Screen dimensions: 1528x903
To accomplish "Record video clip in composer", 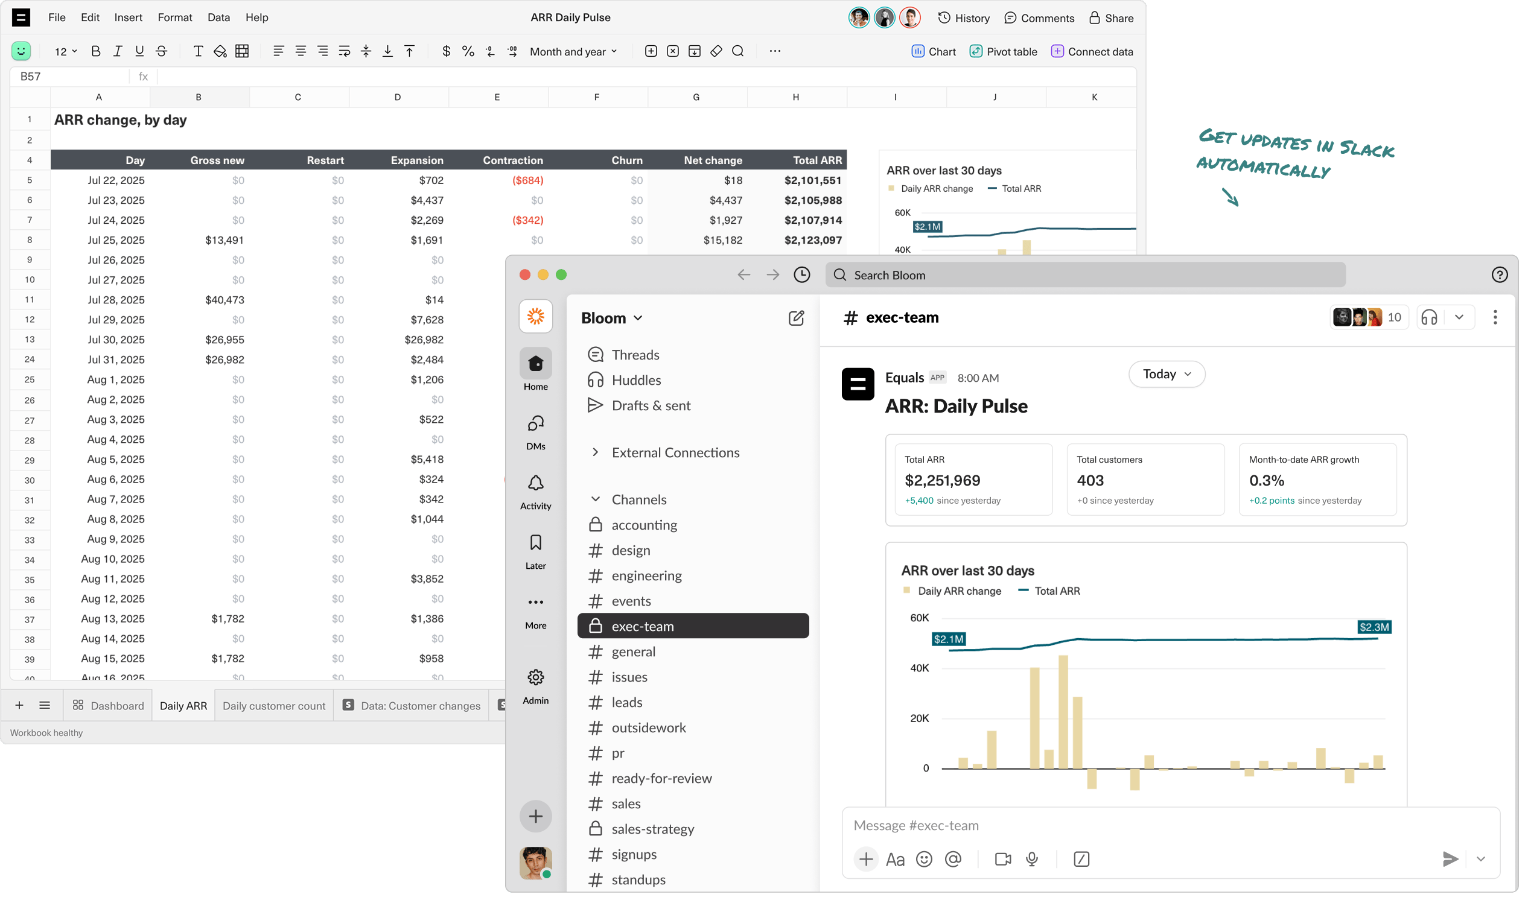I will [1004, 860].
